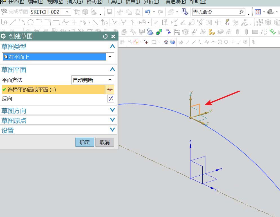Toggle the control point snap (polyline icon)
Viewport: 280px width, 217px height.
tap(207, 42)
